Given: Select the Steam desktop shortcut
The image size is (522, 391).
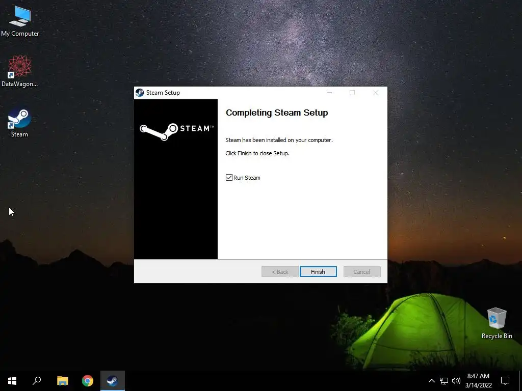Looking at the screenshot, I should point(19,122).
